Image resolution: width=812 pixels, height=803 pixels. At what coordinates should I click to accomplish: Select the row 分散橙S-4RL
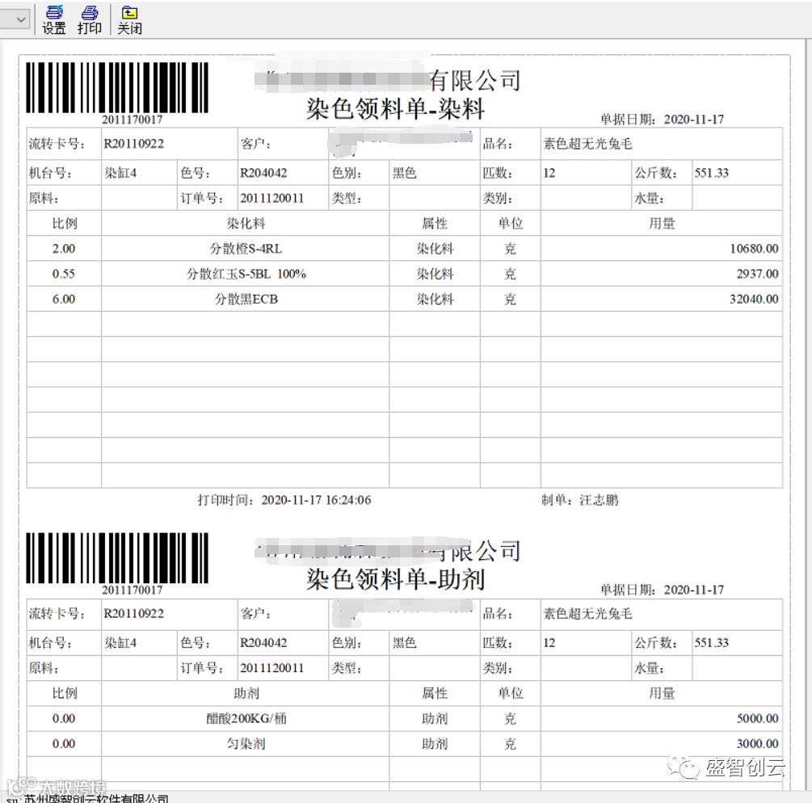coord(405,249)
